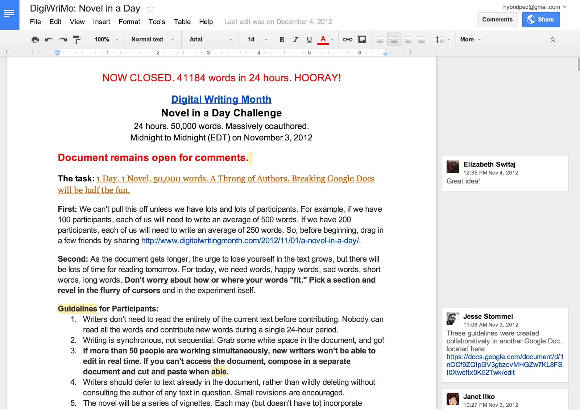Click the document title DigiWriMo: Novel in a Day

click(x=85, y=8)
